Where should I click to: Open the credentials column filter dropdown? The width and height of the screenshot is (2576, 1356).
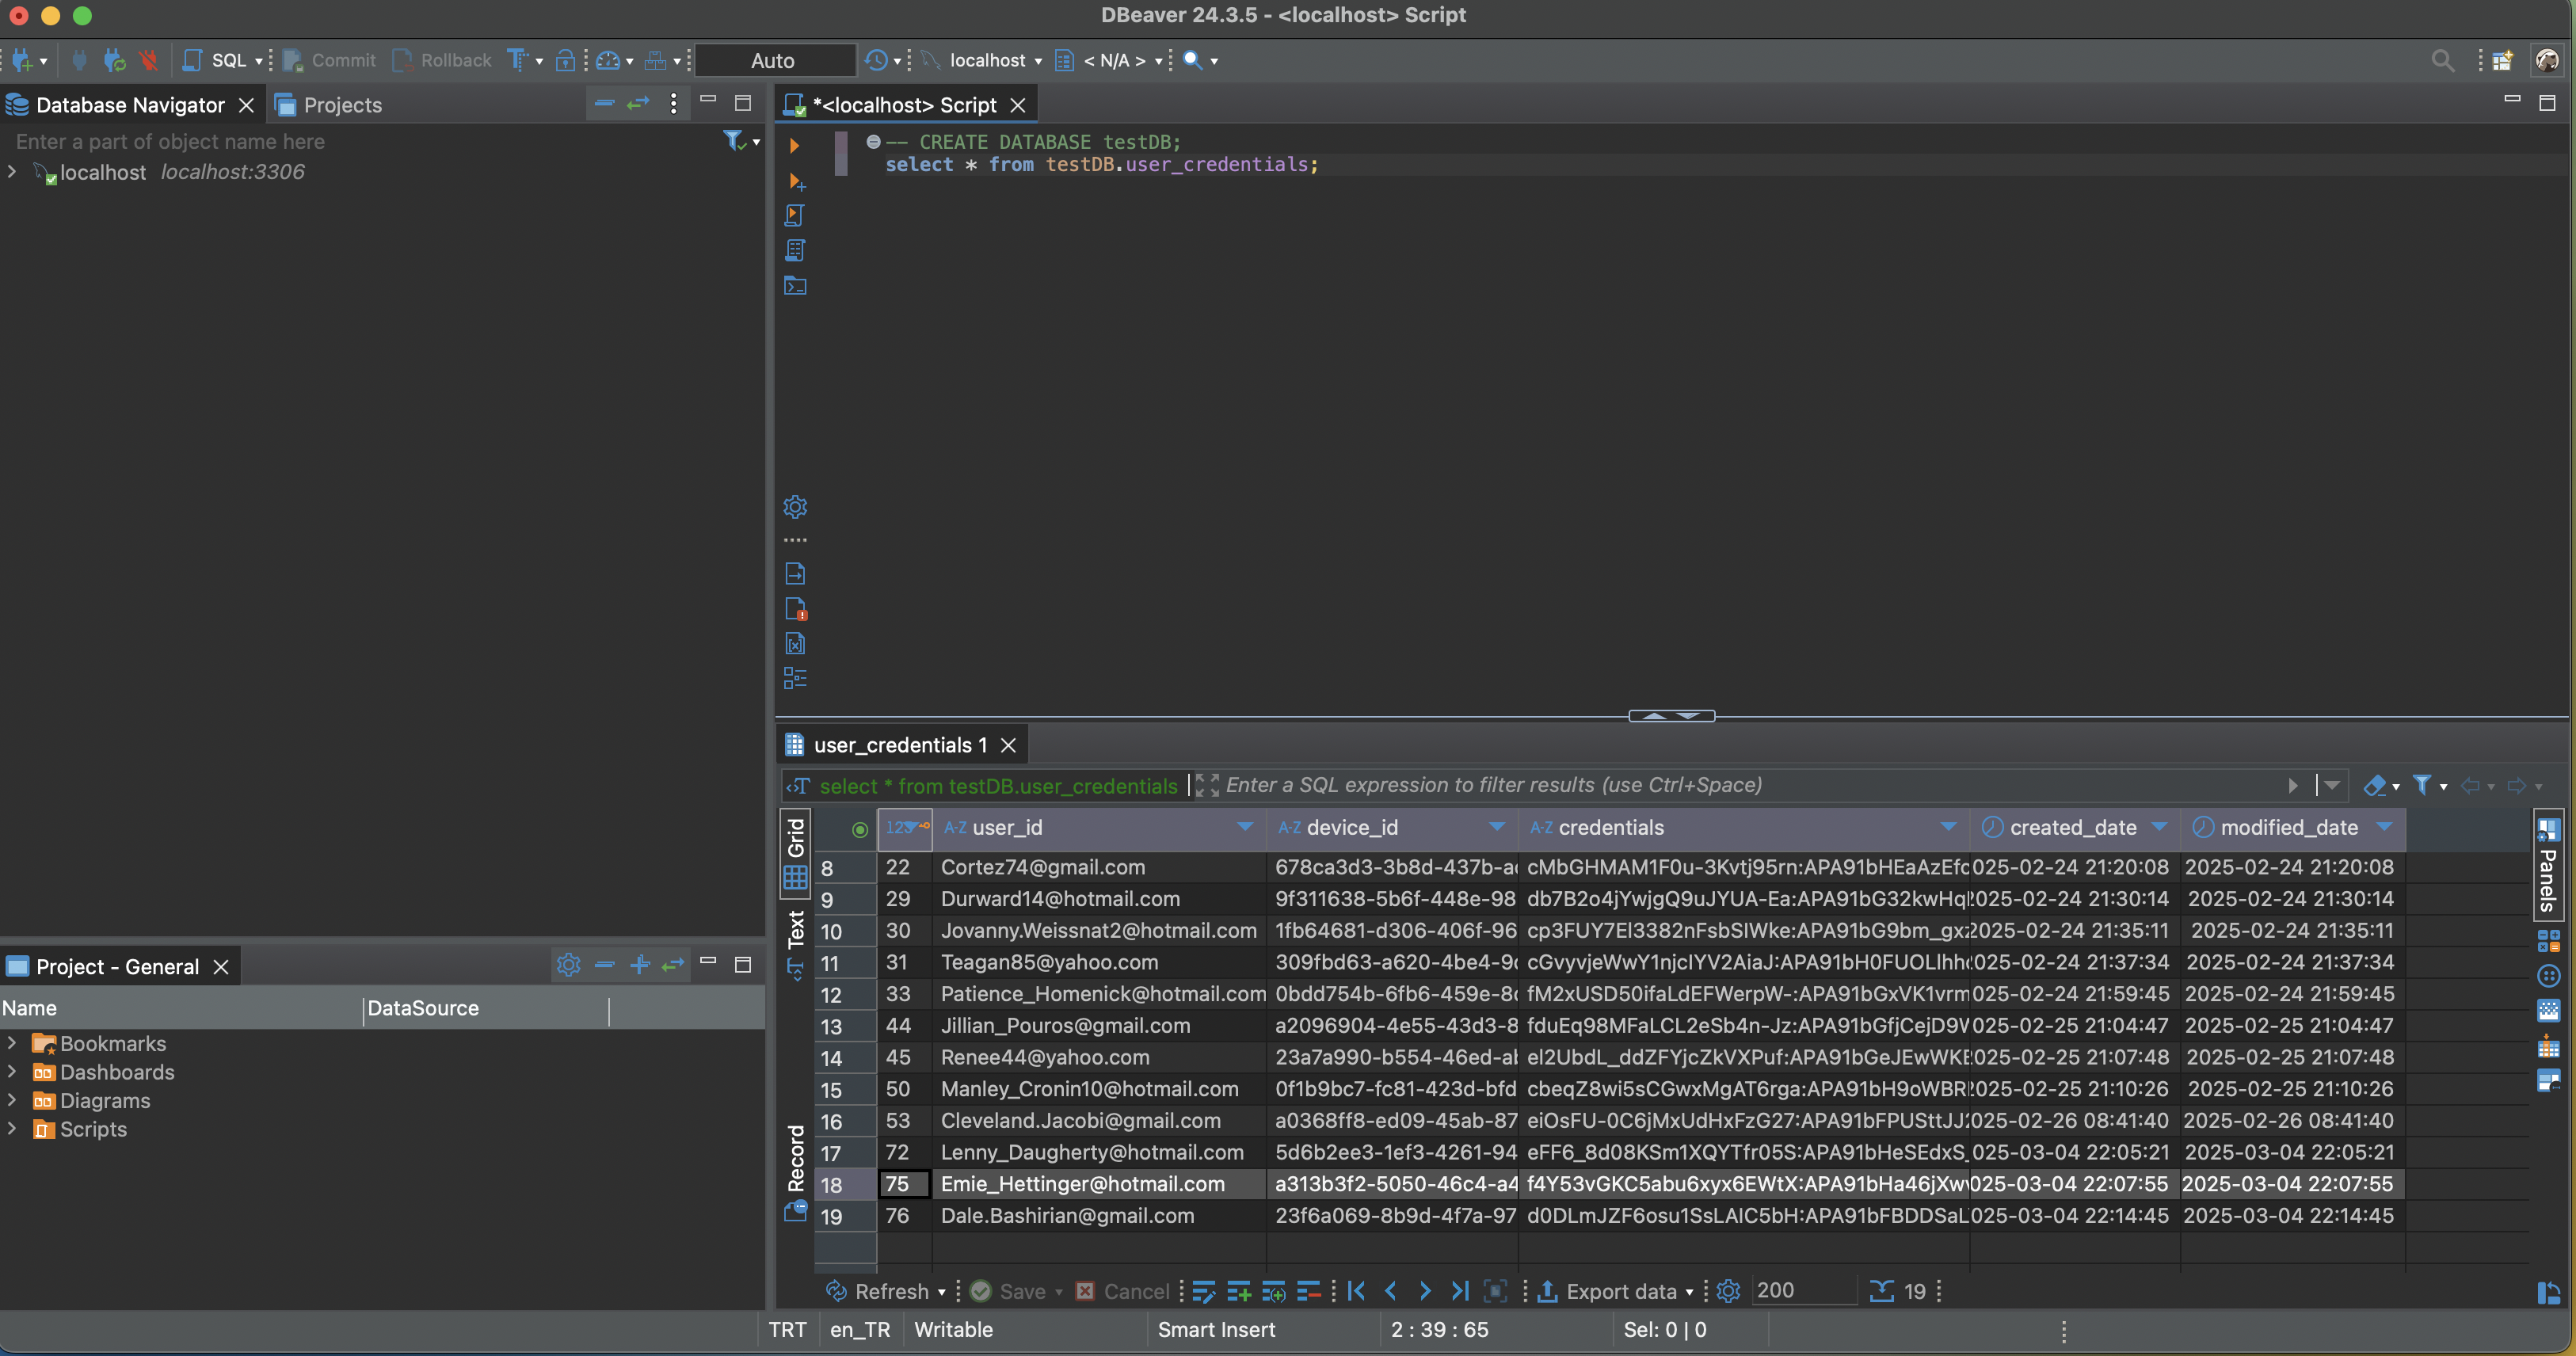1948,827
